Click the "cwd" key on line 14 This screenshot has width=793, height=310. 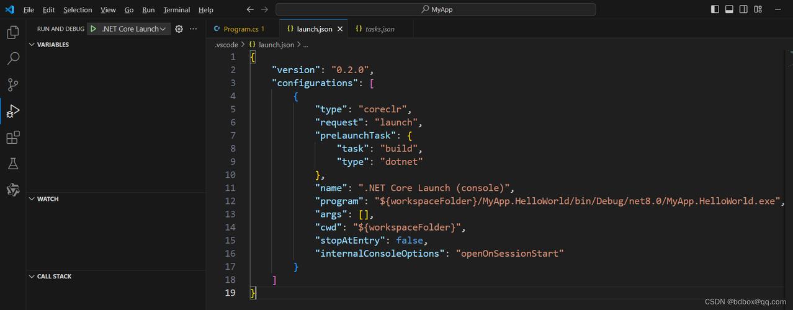328,227
